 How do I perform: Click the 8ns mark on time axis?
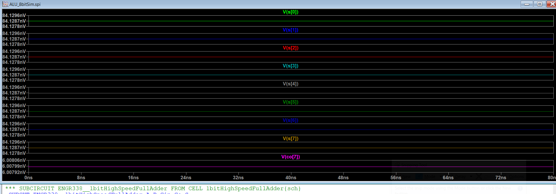click(81, 178)
